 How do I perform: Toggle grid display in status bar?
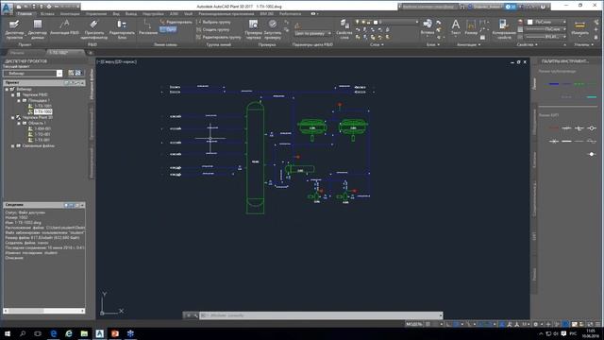[428, 324]
